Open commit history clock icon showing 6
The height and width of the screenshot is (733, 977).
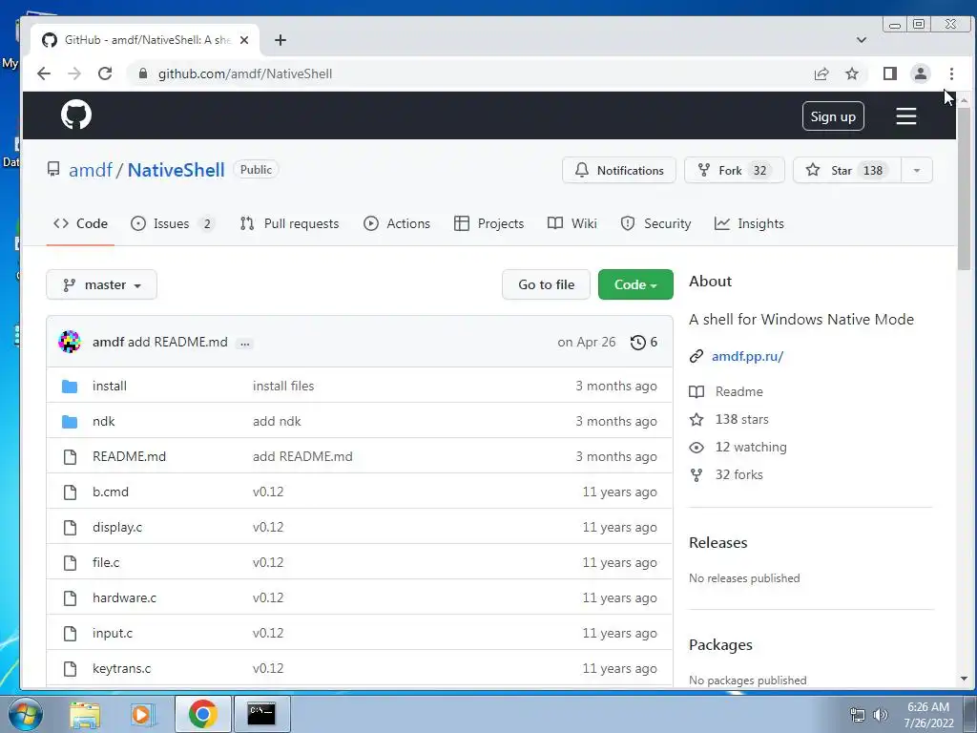644,342
